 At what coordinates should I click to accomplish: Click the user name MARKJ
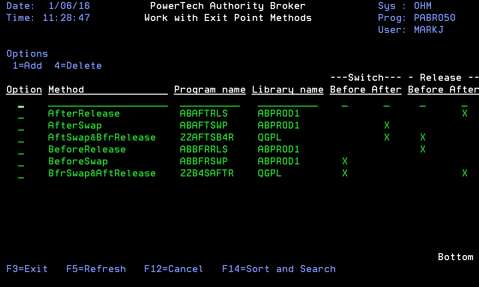(429, 29)
